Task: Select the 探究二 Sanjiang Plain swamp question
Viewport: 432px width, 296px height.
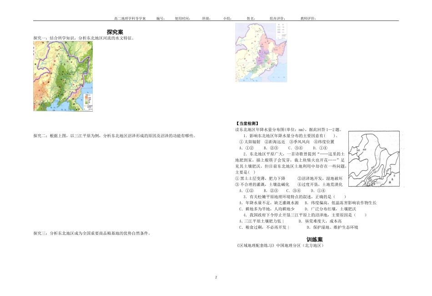Action: (x=115, y=136)
